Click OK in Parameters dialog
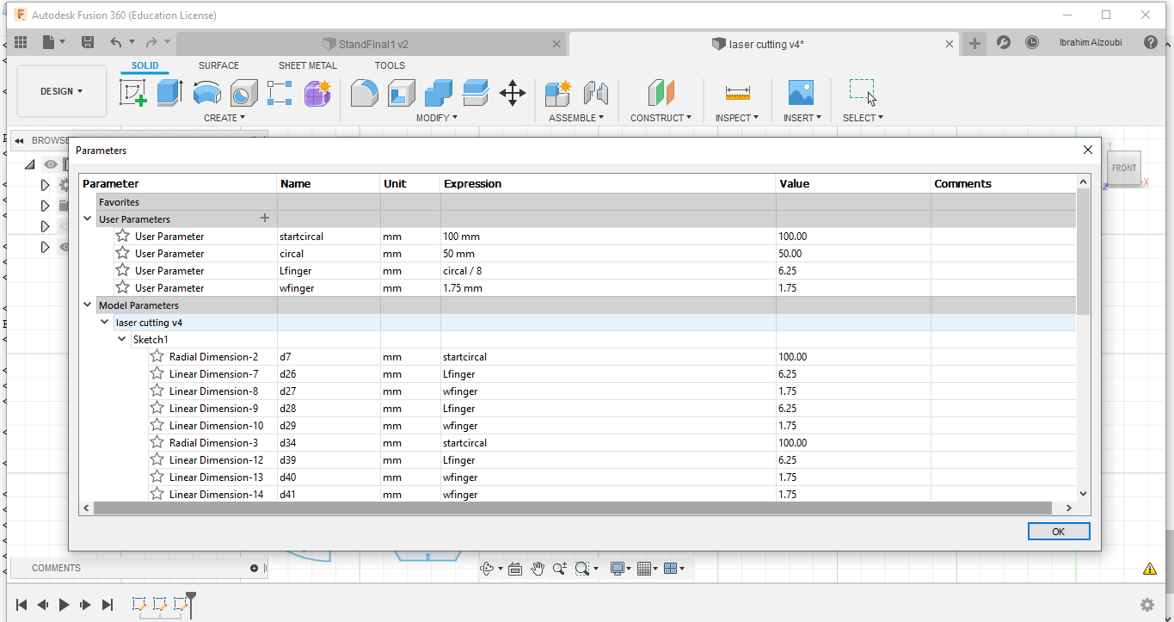This screenshot has height=622, width=1174. (x=1059, y=532)
